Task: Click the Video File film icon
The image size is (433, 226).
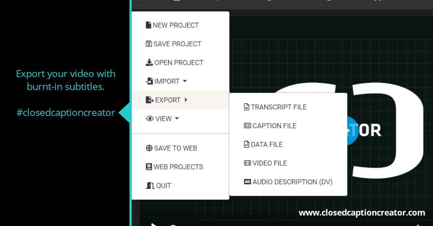Action: [x=248, y=163]
